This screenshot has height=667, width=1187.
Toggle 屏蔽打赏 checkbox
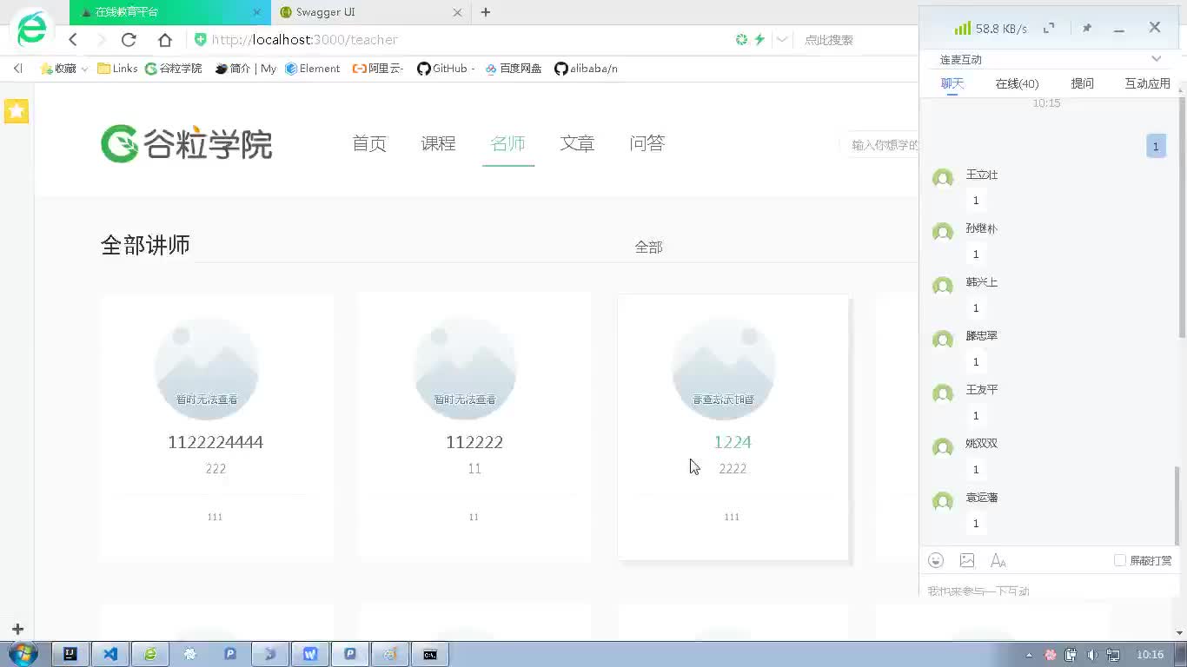1120,561
